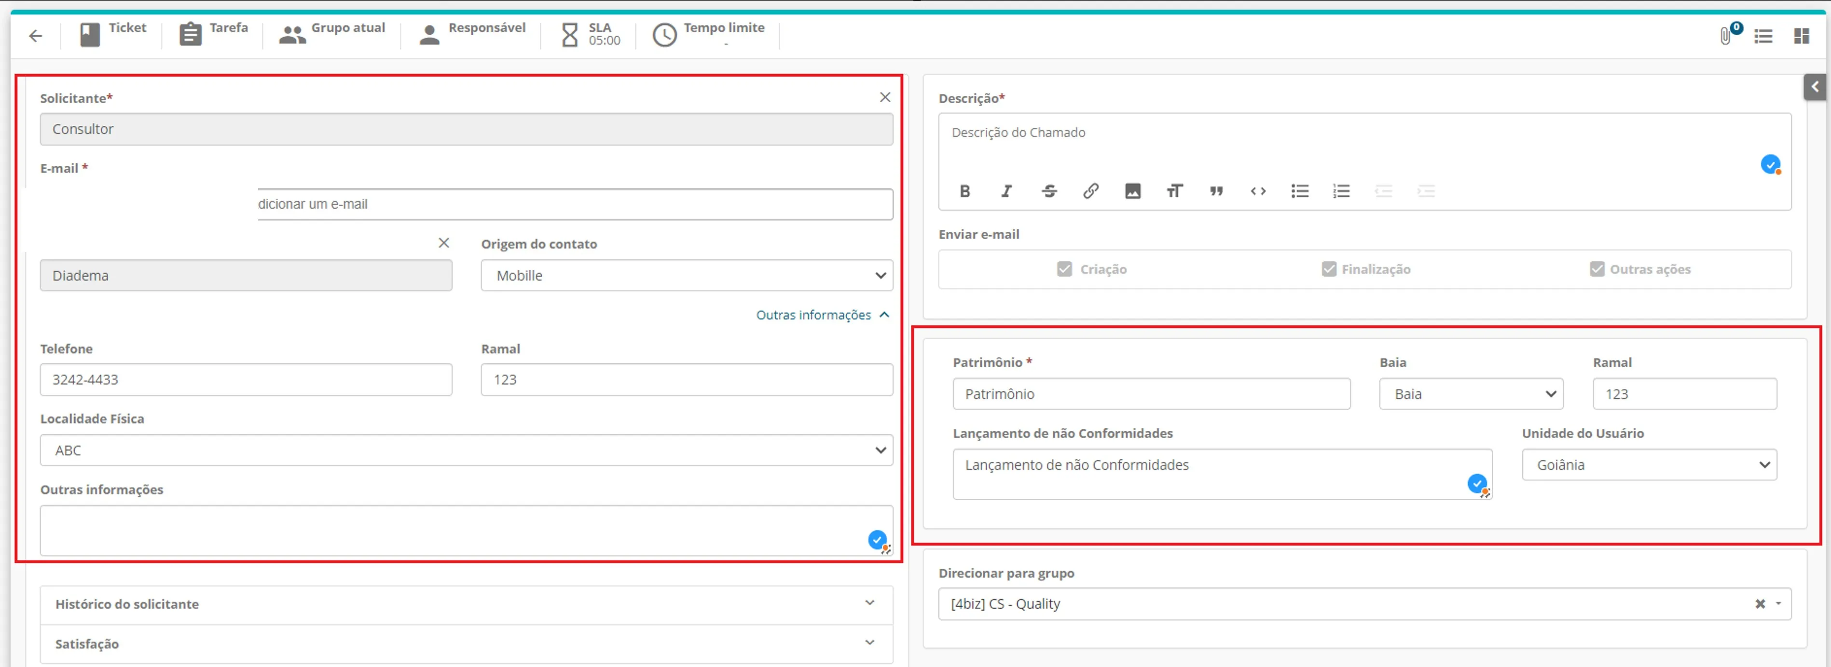Image resolution: width=1831 pixels, height=667 pixels.
Task: Open the Origem do contato dropdown
Action: (687, 276)
